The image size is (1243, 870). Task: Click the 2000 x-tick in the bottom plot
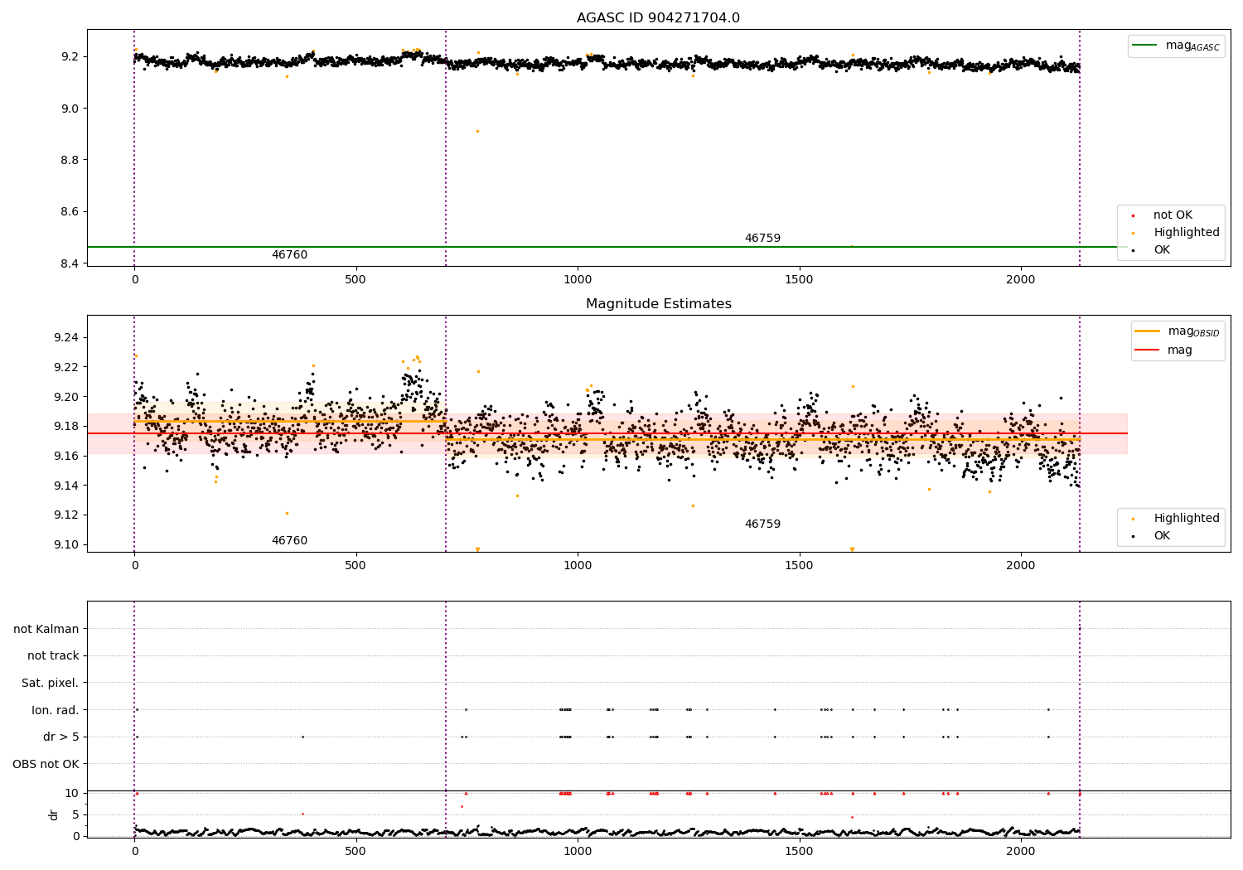(x=1020, y=851)
